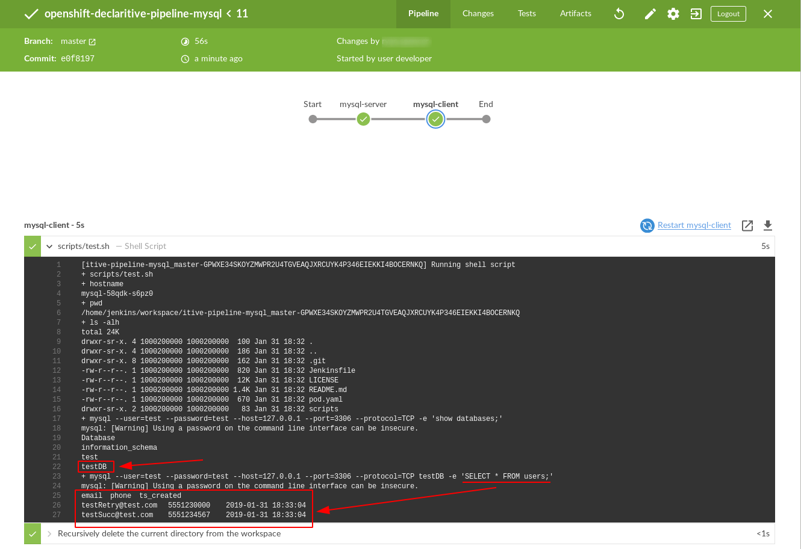The width and height of the screenshot is (801, 549).
Task: Click the End node of pipeline
Action: [x=486, y=119]
